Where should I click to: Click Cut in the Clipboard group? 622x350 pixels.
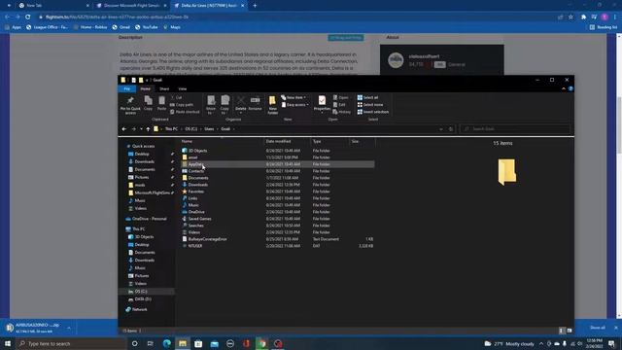click(176, 97)
